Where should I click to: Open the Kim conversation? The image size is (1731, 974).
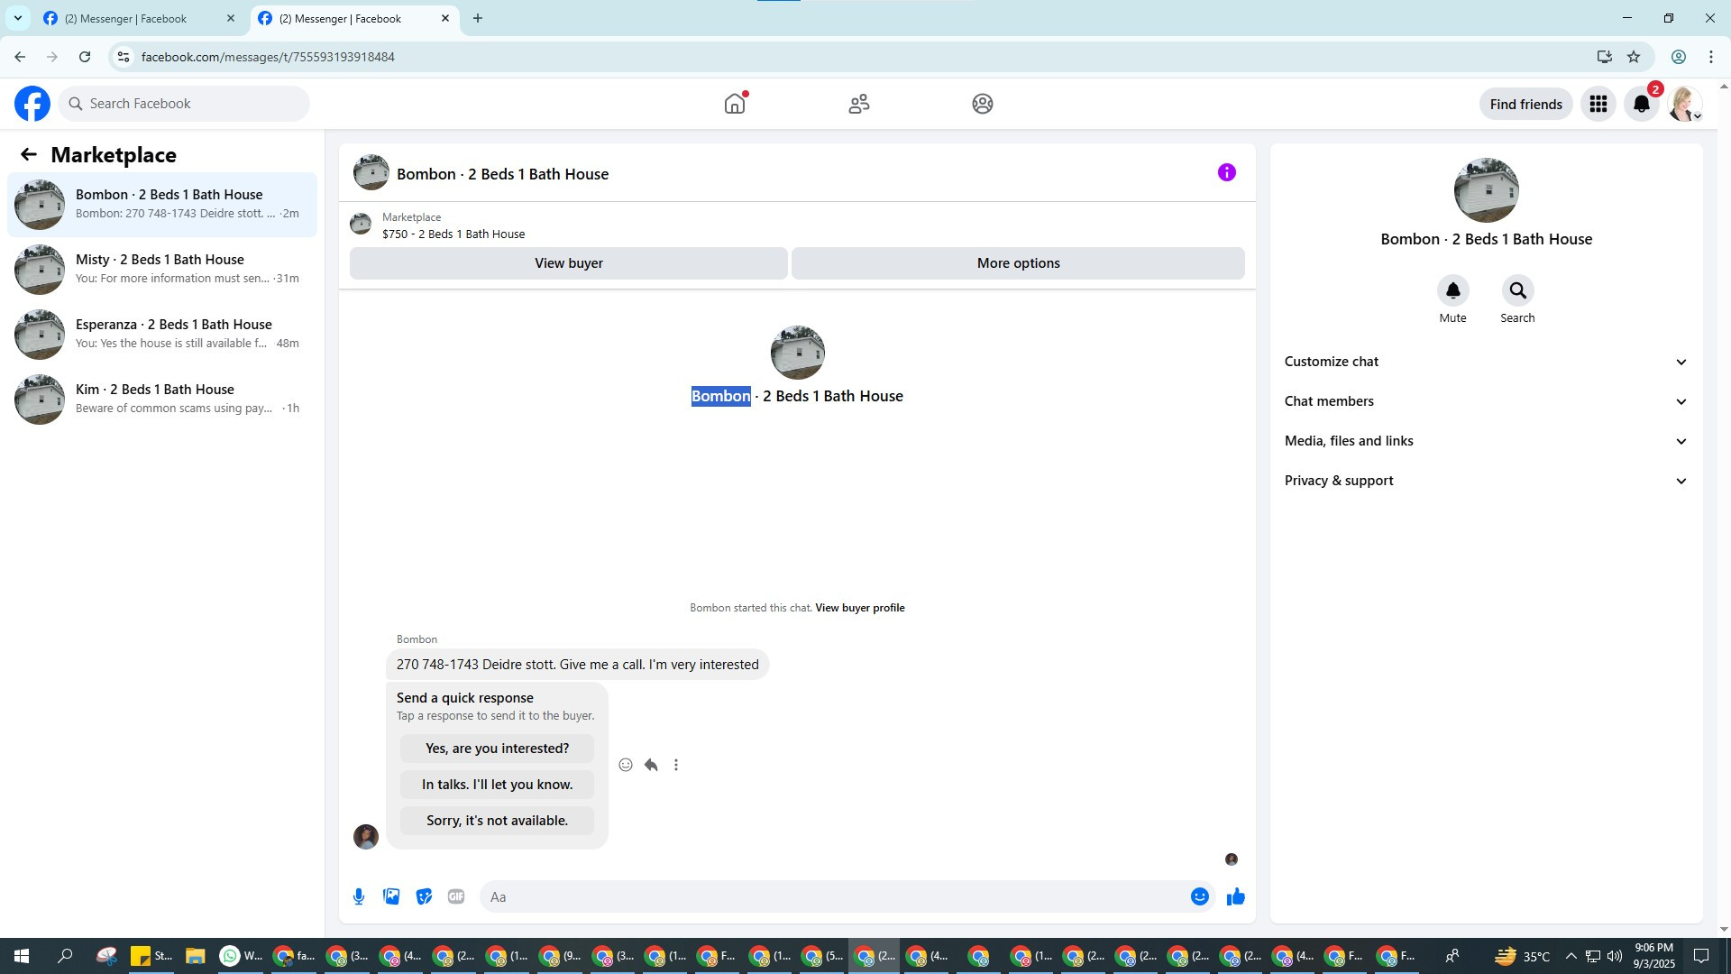162,399
